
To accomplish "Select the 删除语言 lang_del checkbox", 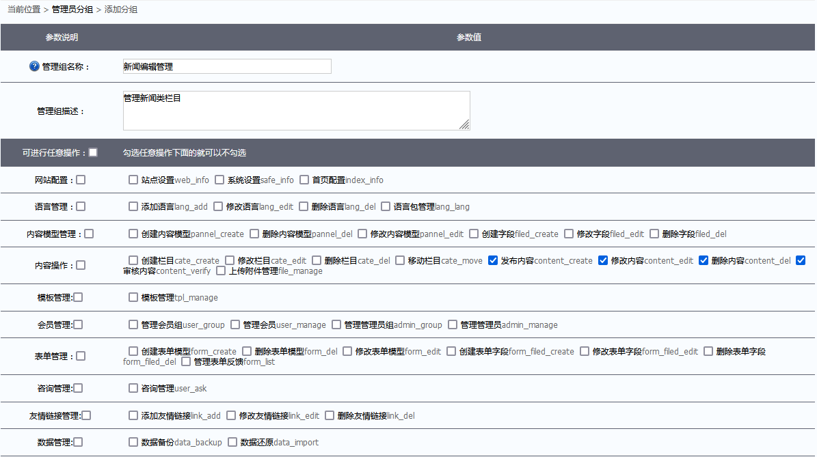I will pyautogui.click(x=304, y=206).
